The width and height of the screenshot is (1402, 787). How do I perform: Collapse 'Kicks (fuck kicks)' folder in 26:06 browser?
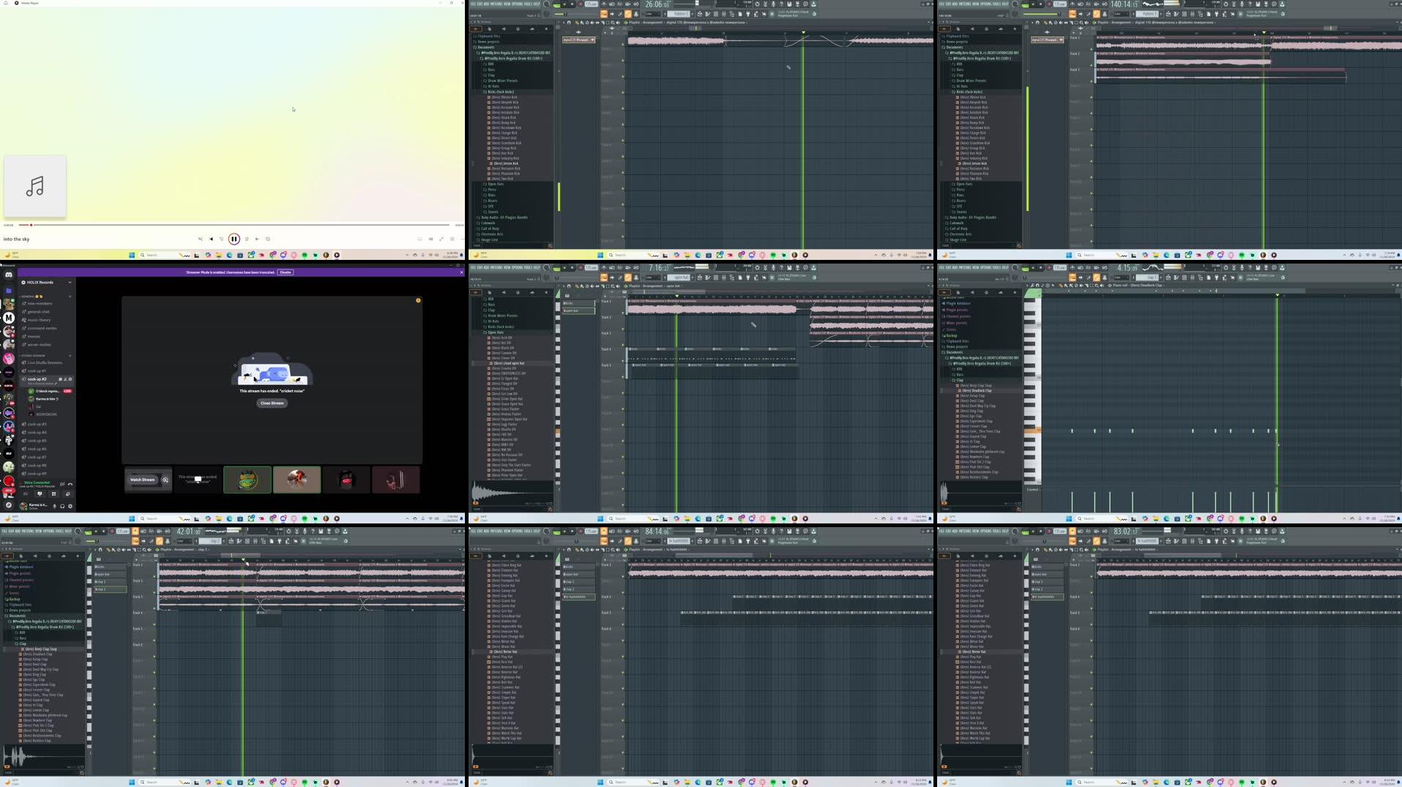(500, 92)
